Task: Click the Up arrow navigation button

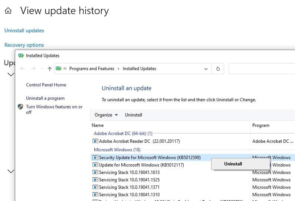Action: tap(50, 69)
